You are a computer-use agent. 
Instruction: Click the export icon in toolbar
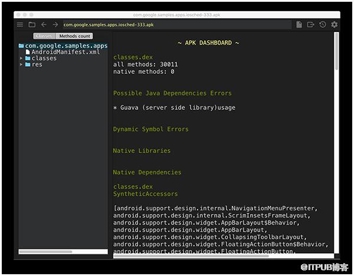(x=311, y=24)
